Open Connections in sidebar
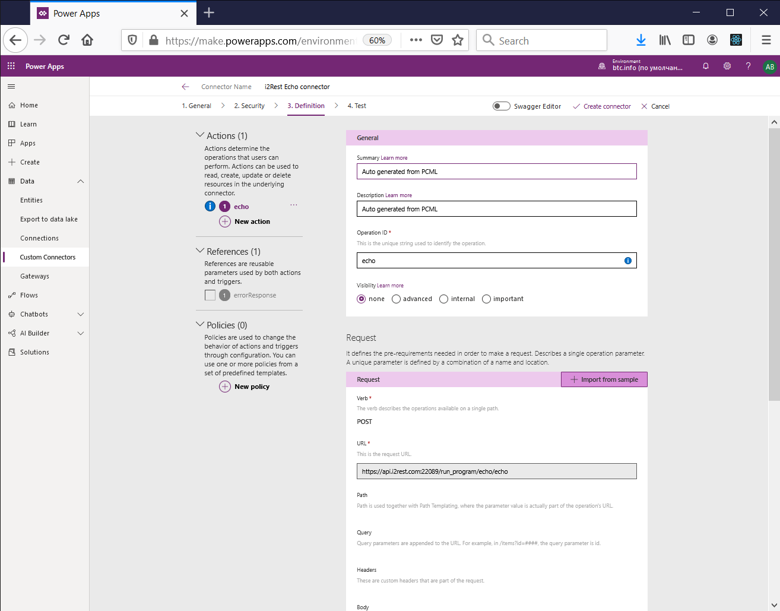Screen dimensions: 780x611 point(39,238)
